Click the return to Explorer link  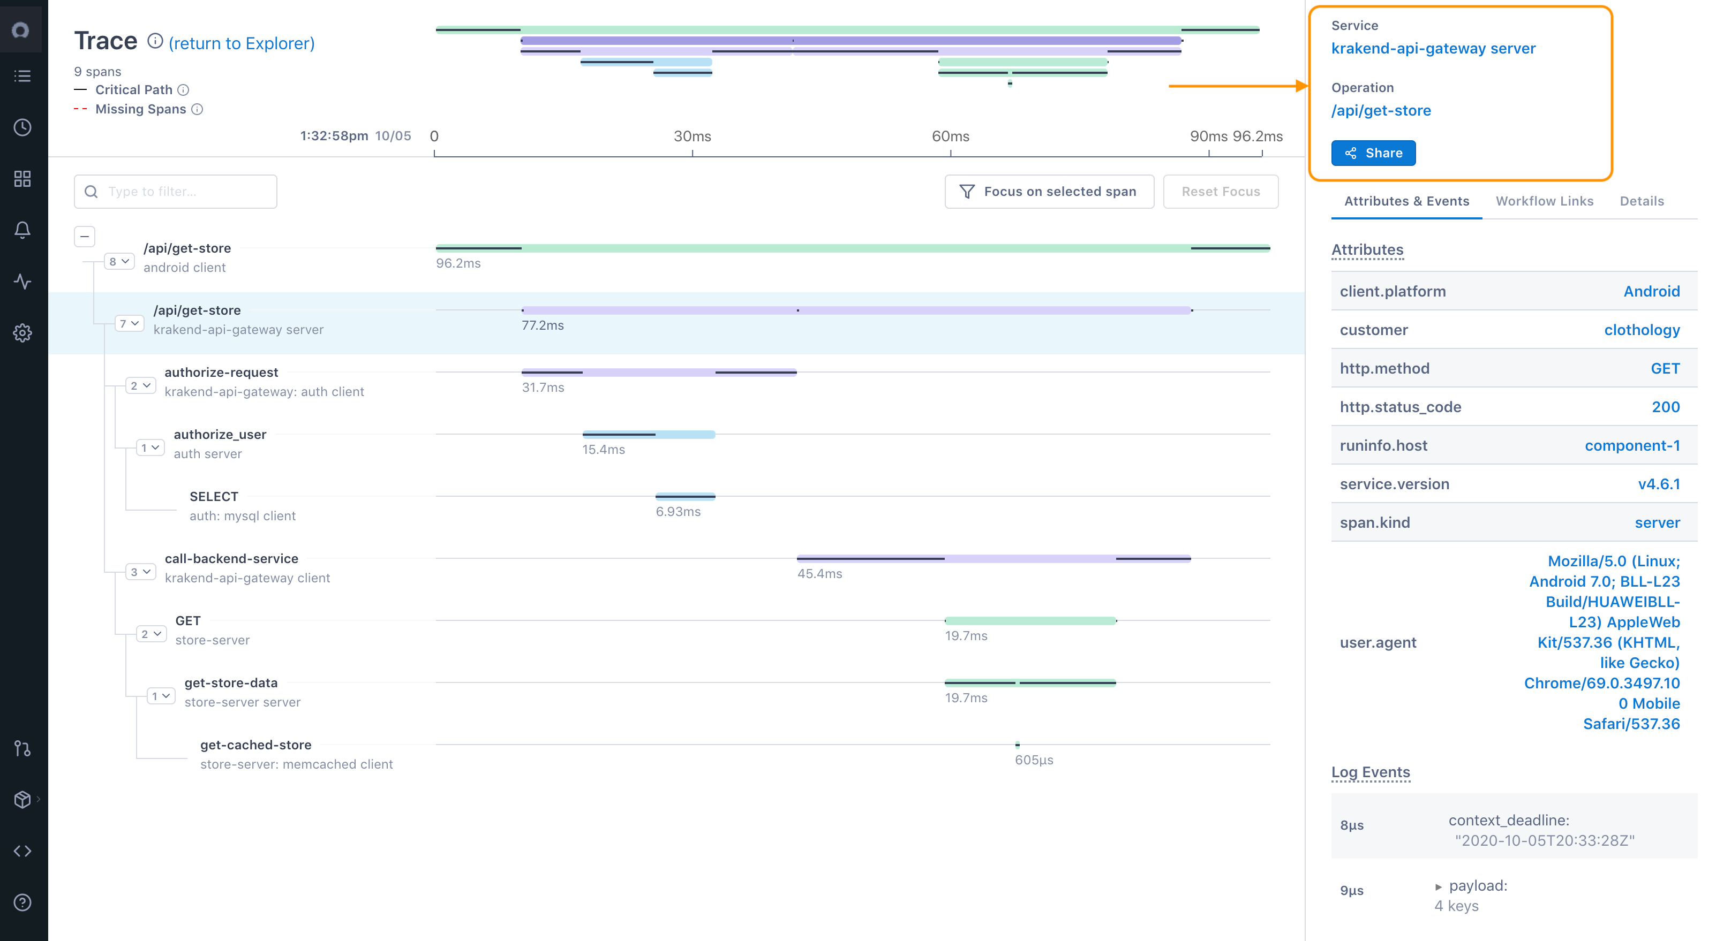[241, 43]
